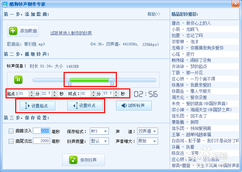This screenshot has height=172, width=242.
Task: Select 丁薇 - 那一片花
Action: tap(205, 73)
